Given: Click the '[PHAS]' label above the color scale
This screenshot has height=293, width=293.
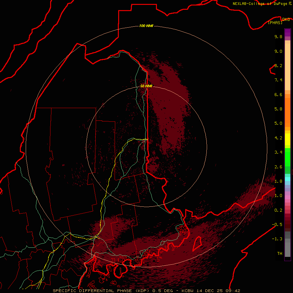Looking at the screenshot, I should pyautogui.click(x=275, y=23).
